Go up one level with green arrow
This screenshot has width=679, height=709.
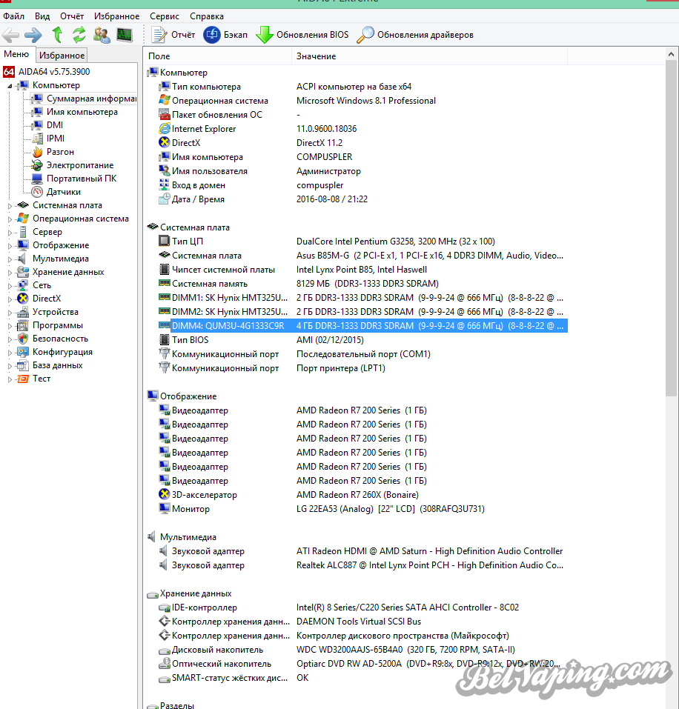[x=57, y=35]
